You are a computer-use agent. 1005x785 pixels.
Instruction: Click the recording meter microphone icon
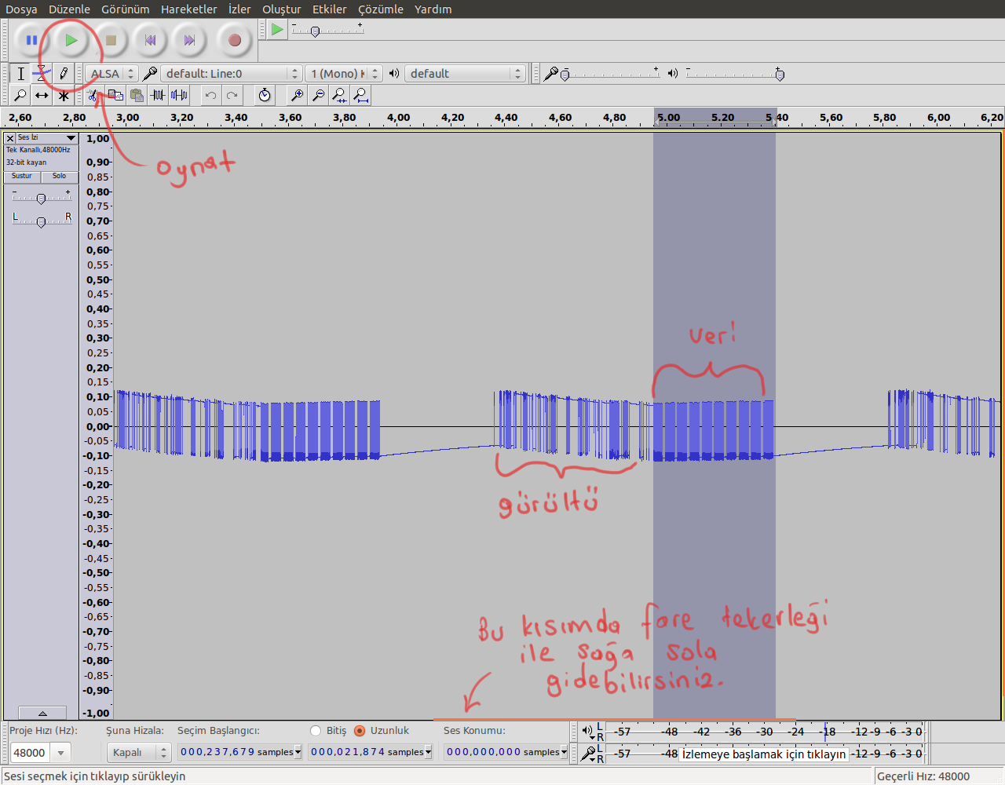point(589,754)
